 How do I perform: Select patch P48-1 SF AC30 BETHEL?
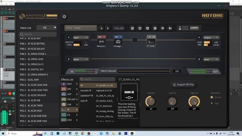click(39, 44)
